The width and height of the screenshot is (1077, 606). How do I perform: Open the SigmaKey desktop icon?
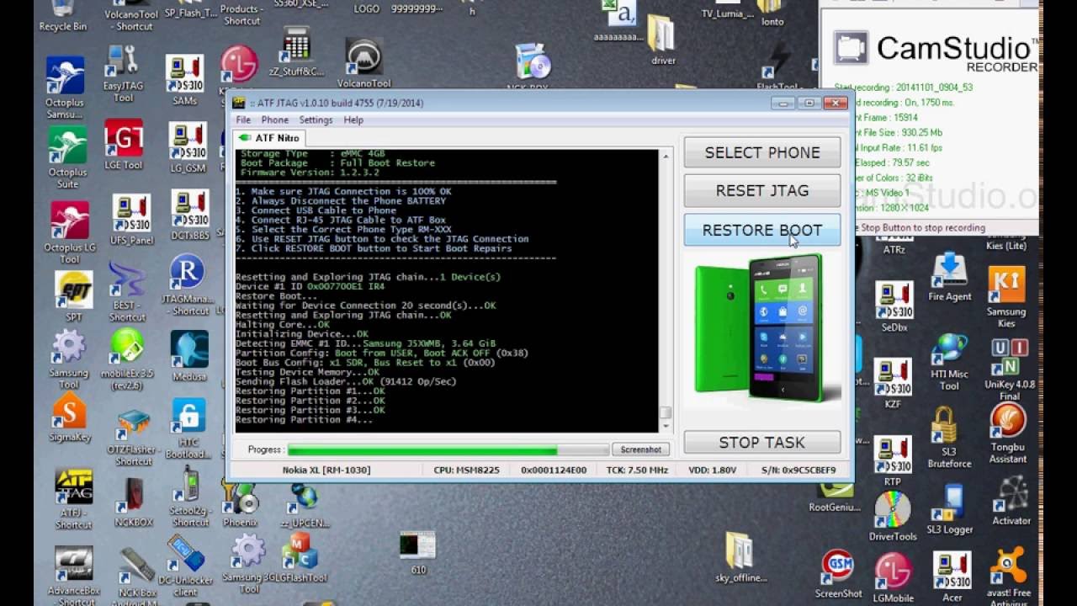click(70, 417)
